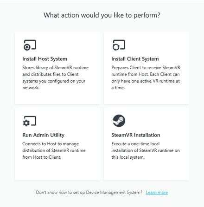The image size is (204, 207).
Task: Click the Admin Utility description text
Action: (54, 150)
